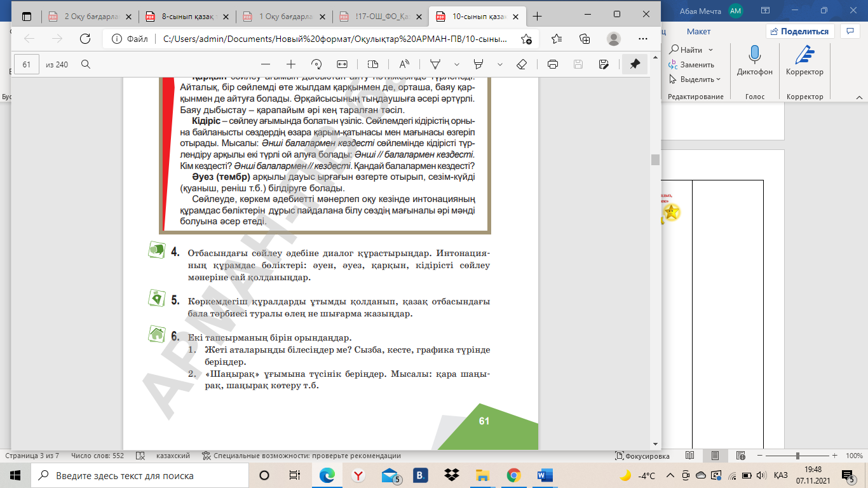
Task: Click the Save As icon in PDF toolbar
Action: point(604,64)
